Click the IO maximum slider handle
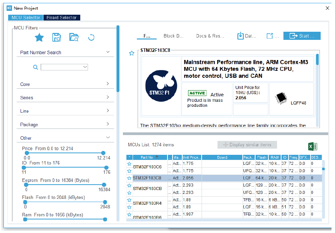This screenshot has height=233, width=335. (x=106, y=168)
